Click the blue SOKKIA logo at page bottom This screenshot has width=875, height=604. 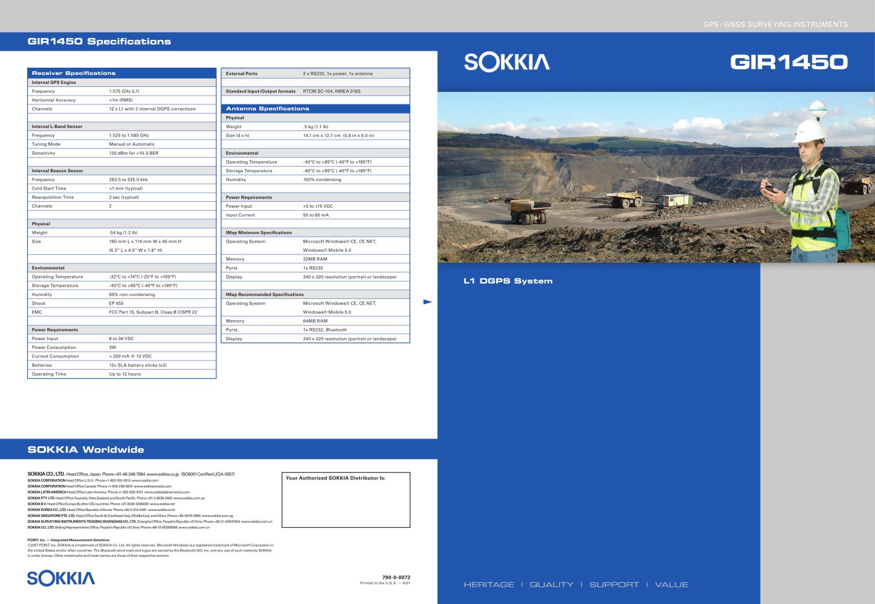[61, 578]
